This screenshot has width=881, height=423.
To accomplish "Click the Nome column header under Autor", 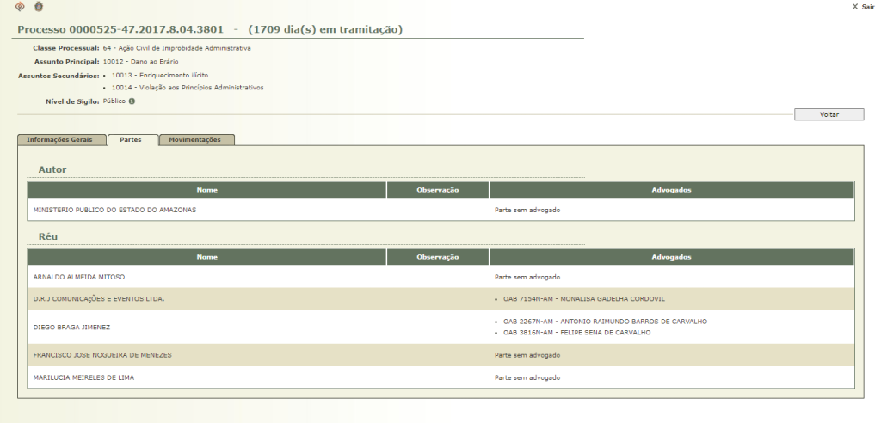I will [206, 190].
